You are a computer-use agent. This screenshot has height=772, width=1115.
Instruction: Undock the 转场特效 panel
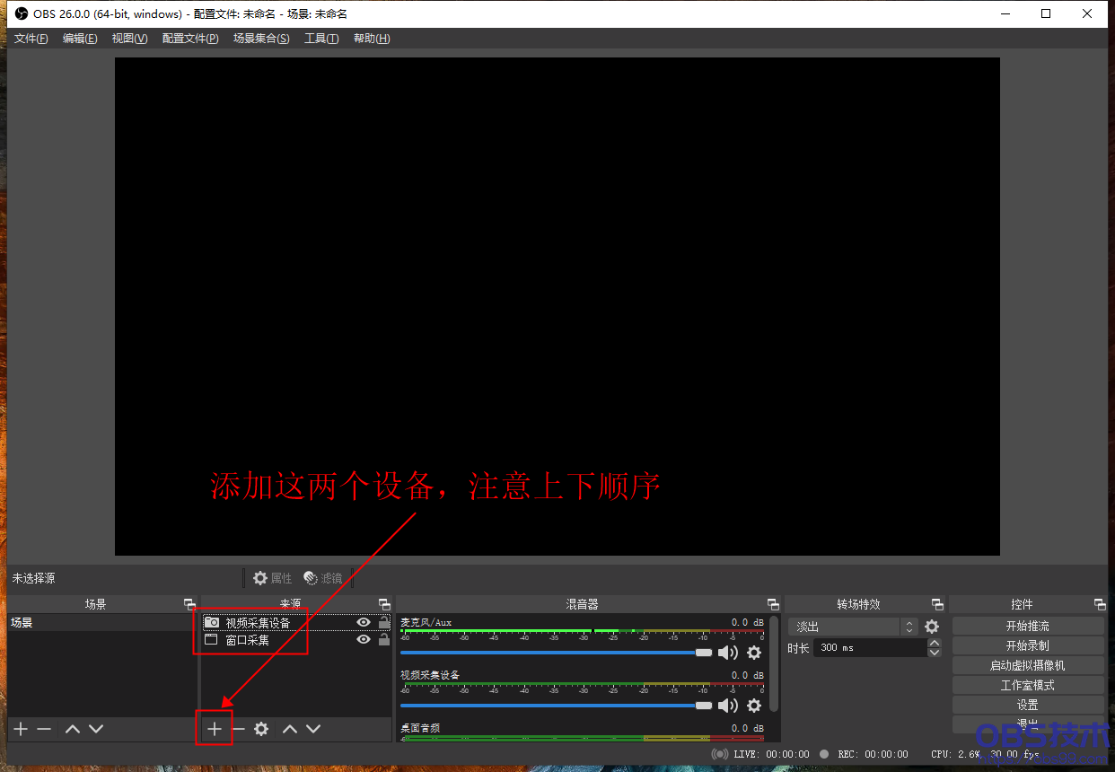(x=937, y=604)
